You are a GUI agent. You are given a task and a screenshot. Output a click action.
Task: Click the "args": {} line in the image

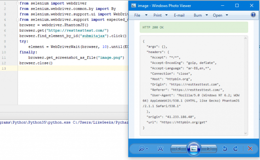pos(157,47)
